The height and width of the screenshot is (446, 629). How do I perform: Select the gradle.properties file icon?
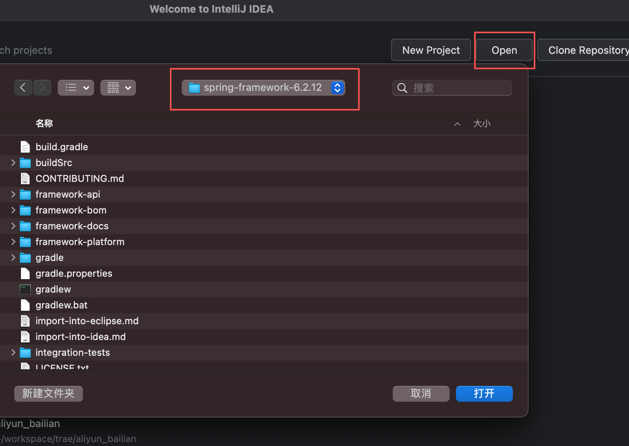tap(25, 273)
